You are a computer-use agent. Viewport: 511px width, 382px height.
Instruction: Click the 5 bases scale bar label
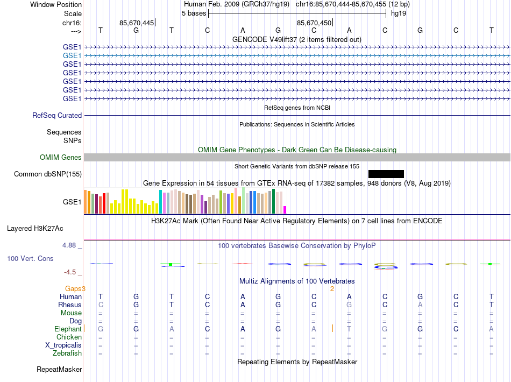point(194,13)
